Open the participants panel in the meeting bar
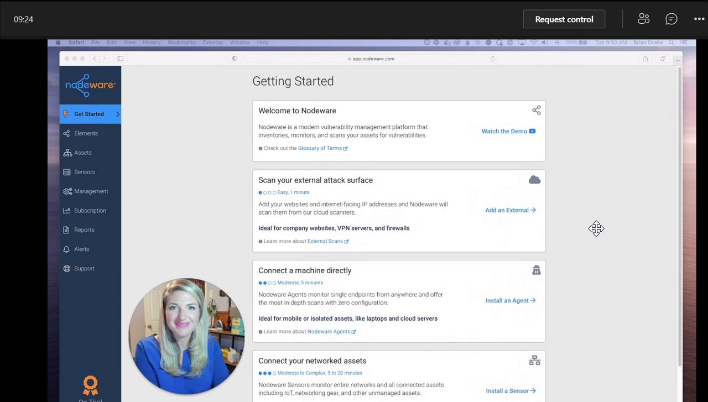 point(643,19)
